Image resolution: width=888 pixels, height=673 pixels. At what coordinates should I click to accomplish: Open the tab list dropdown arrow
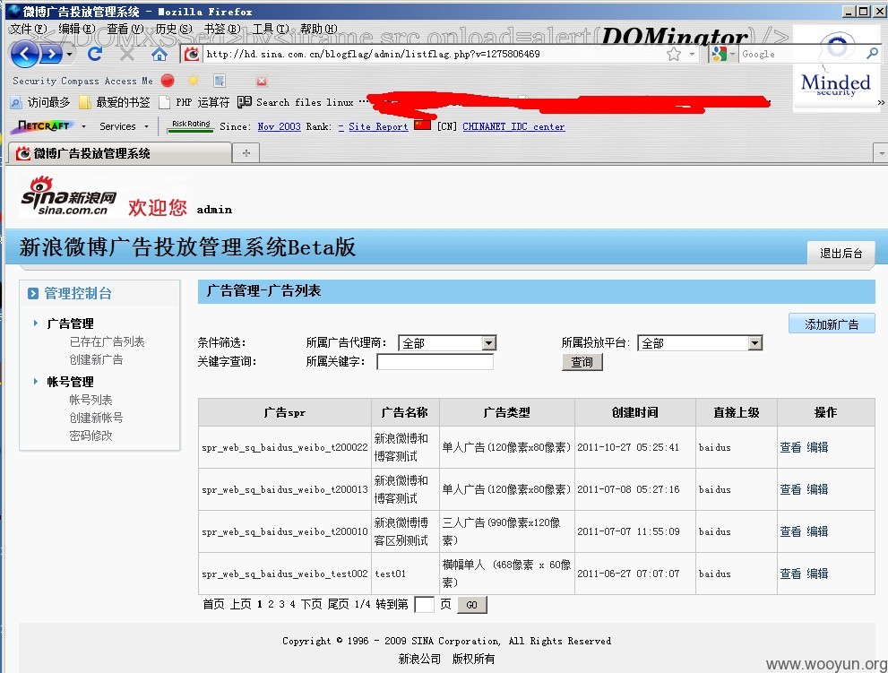[881, 153]
